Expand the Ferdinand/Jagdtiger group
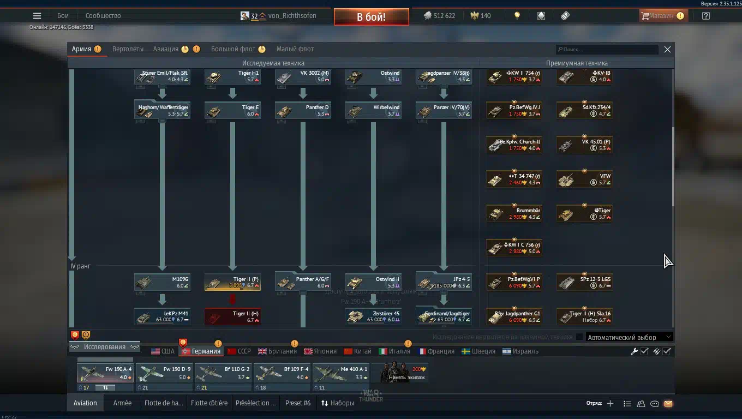Screen dimensions: 742x419 (x=444, y=316)
